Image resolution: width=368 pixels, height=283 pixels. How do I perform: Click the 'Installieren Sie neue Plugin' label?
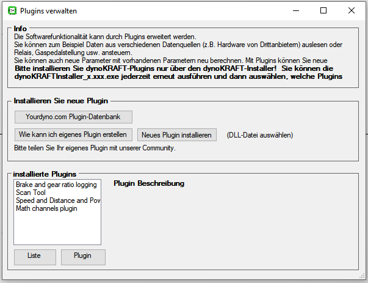(61, 101)
